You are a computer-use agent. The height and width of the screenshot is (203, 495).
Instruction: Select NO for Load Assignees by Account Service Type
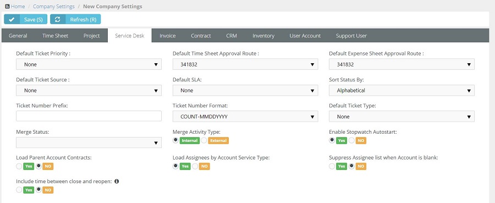point(195,166)
